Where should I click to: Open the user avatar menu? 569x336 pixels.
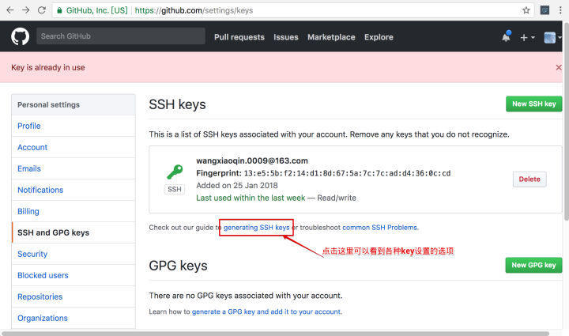coord(552,37)
